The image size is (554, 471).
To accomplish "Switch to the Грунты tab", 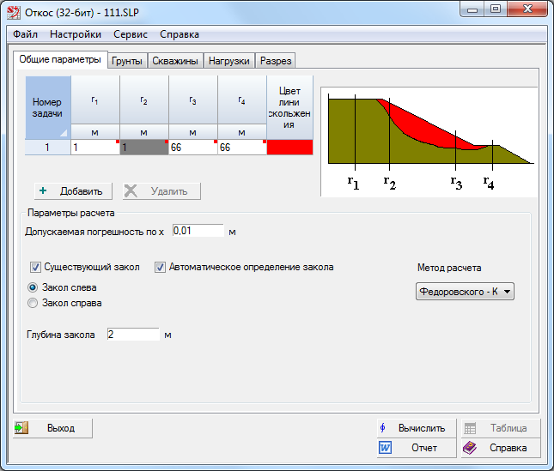I will click(x=127, y=61).
